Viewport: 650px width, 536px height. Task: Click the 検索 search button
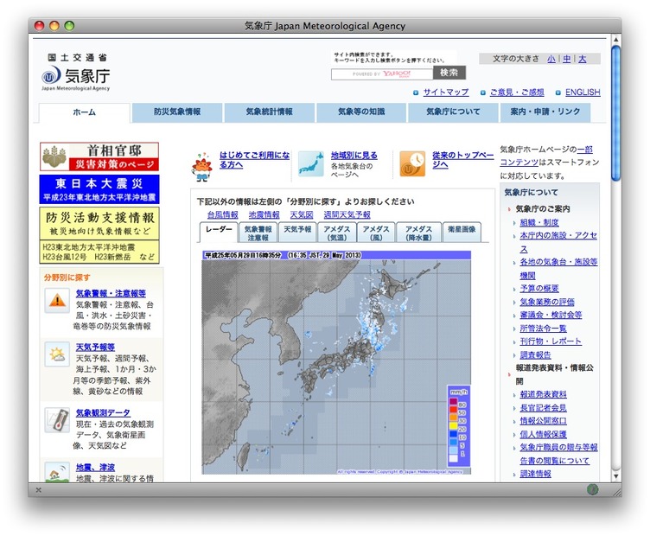click(x=449, y=73)
